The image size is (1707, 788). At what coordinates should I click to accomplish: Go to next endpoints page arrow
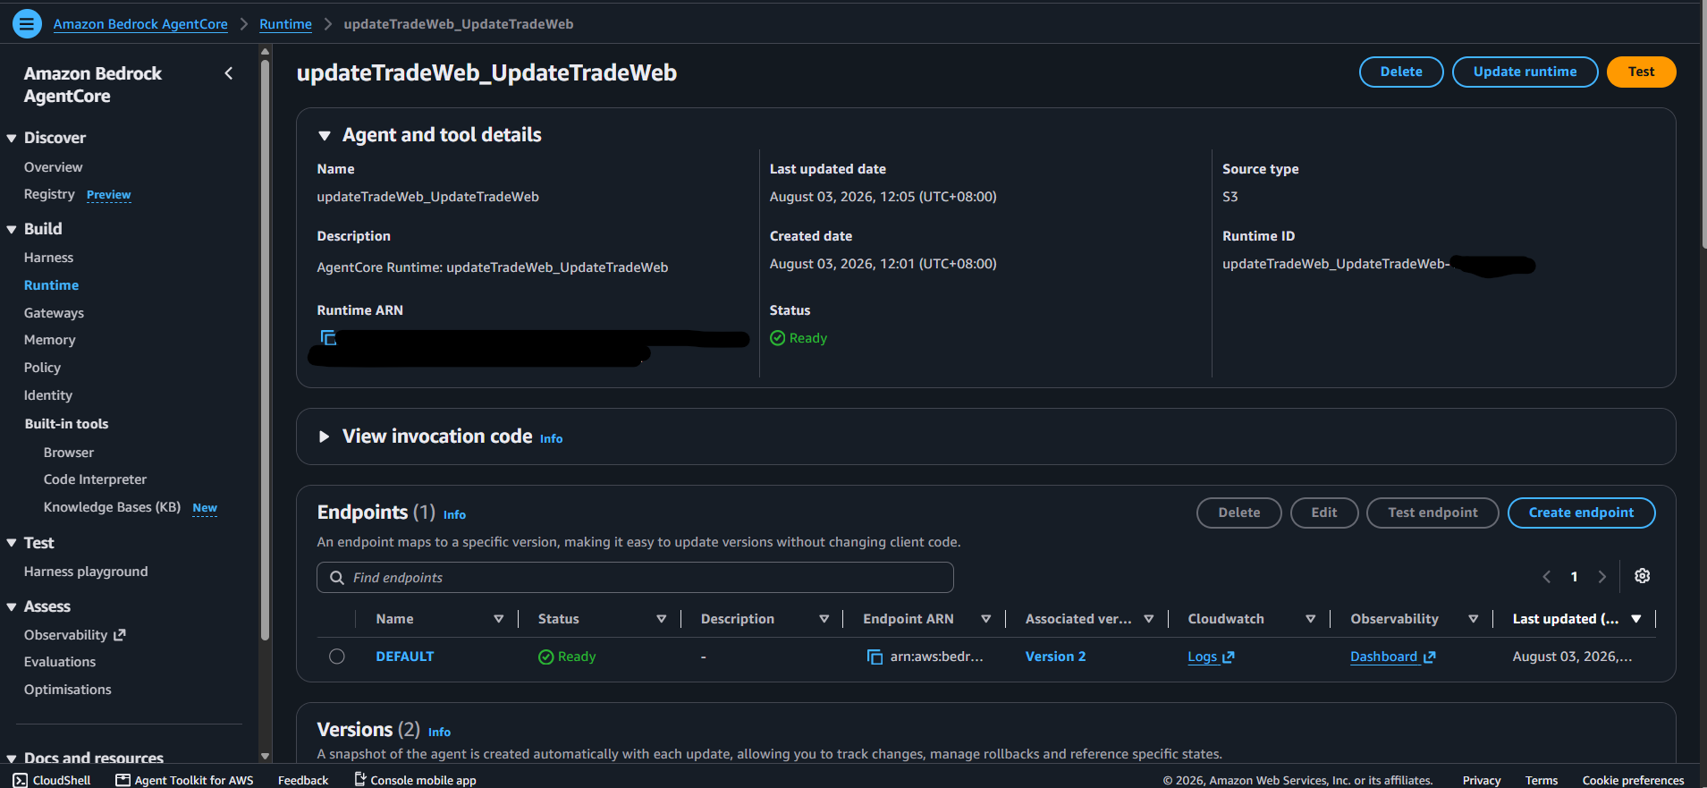click(1602, 577)
